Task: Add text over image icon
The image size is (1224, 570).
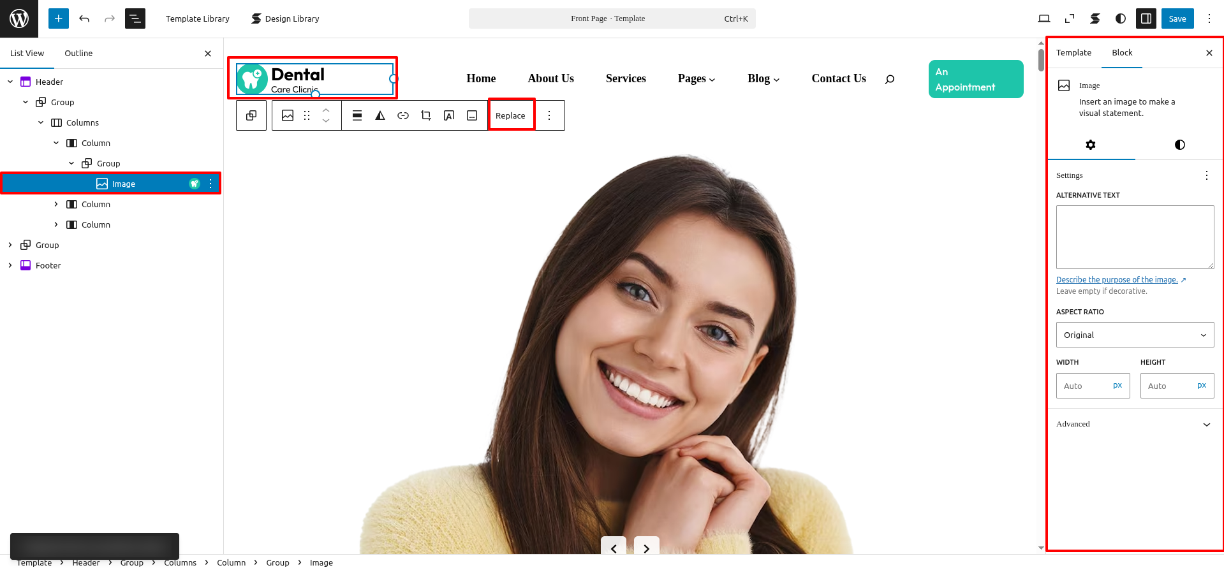Action: [449, 115]
